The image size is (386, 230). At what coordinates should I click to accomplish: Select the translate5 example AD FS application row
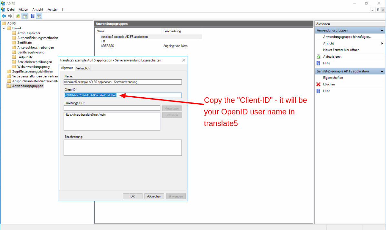pos(124,37)
